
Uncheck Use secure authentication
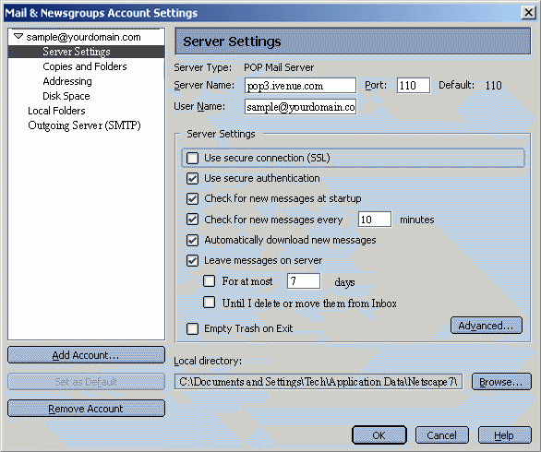(x=193, y=178)
